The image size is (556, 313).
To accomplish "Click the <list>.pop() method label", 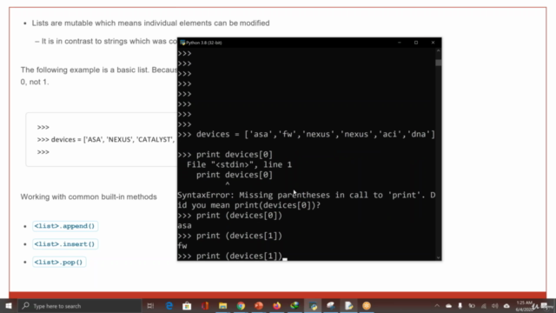I will point(59,263).
